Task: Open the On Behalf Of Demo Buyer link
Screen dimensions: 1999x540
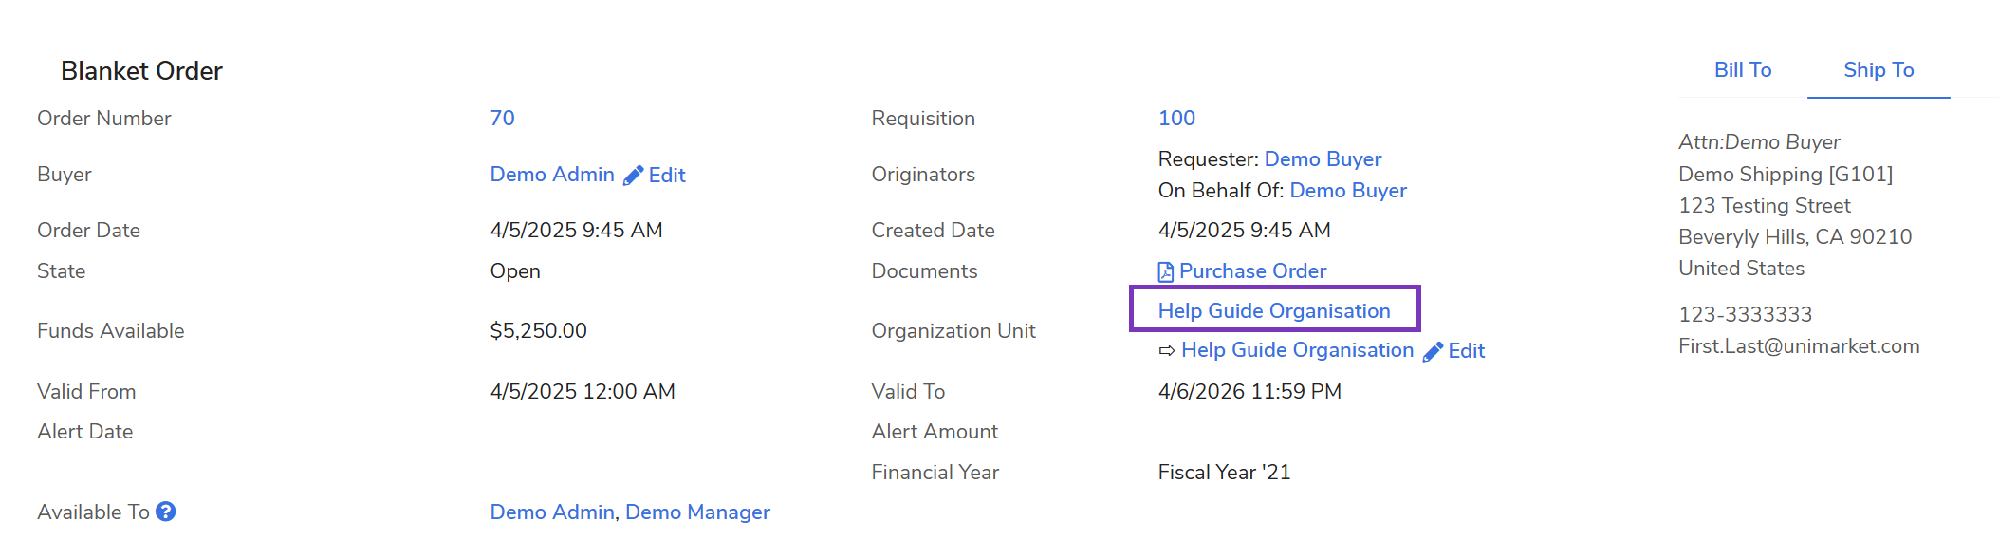Action: pos(1347,191)
